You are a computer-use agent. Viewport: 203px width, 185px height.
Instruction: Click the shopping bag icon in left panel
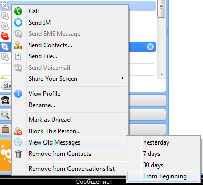pyautogui.click(x=5, y=129)
